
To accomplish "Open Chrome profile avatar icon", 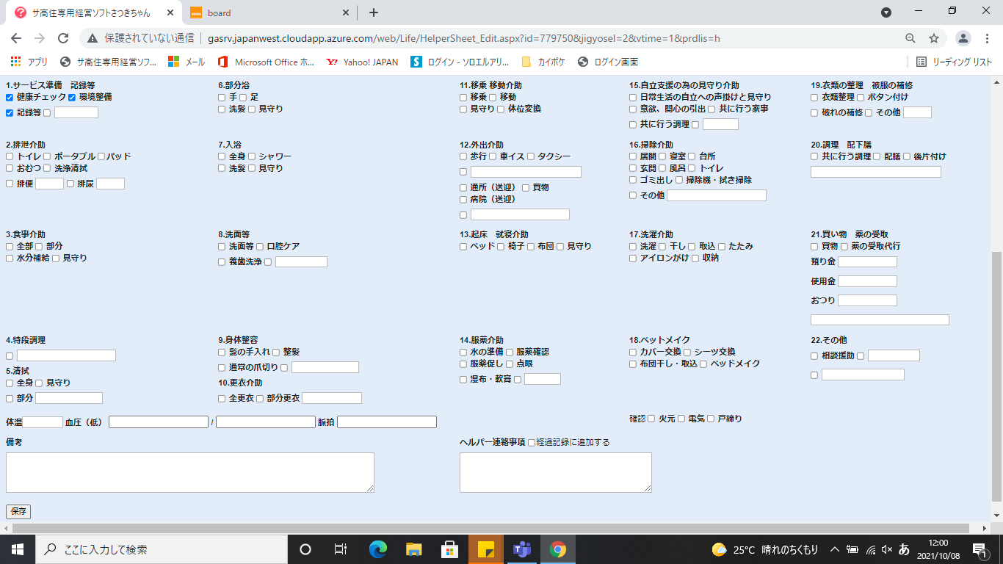I will 964,38.
